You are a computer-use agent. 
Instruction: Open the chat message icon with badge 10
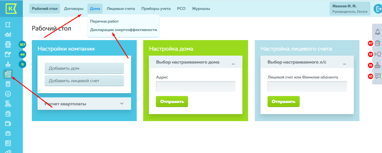click(x=378, y=76)
